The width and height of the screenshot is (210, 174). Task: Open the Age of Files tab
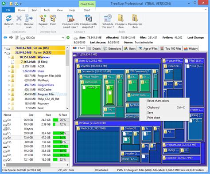[148, 48]
